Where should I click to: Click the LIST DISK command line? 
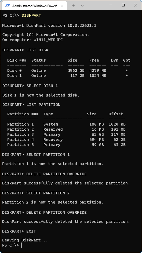(x=25, y=50)
